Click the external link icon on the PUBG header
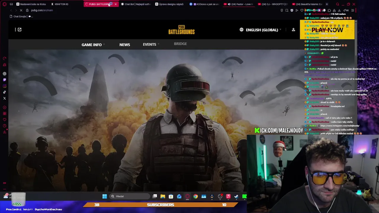Image resolution: width=379 pixels, height=213 pixels. pyautogui.click(x=20, y=30)
